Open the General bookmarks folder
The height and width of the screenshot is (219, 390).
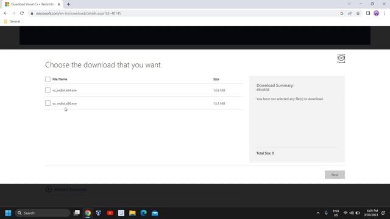[x=12, y=21]
